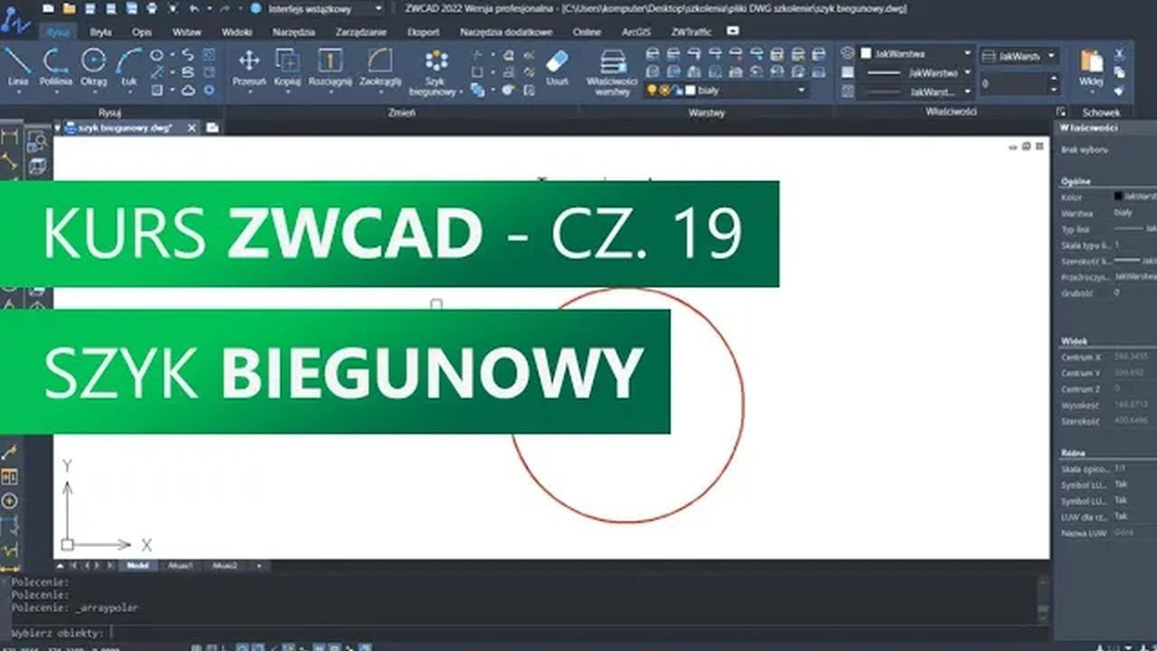Switch to the Arkusz1 layout tab
Viewport: 1157px width, 651px height.
(x=181, y=565)
